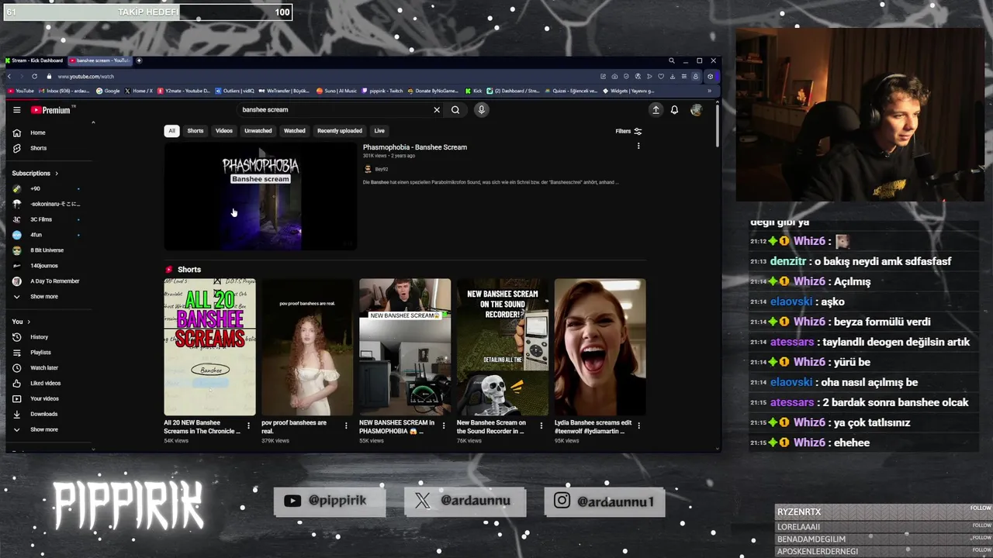993x558 pixels.
Task: Open the new tab plus button
Action: (139, 60)
